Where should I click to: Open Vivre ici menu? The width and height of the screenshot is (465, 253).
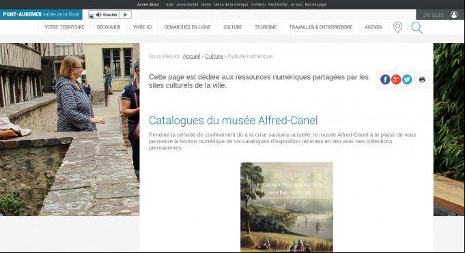tap(142, 27)
